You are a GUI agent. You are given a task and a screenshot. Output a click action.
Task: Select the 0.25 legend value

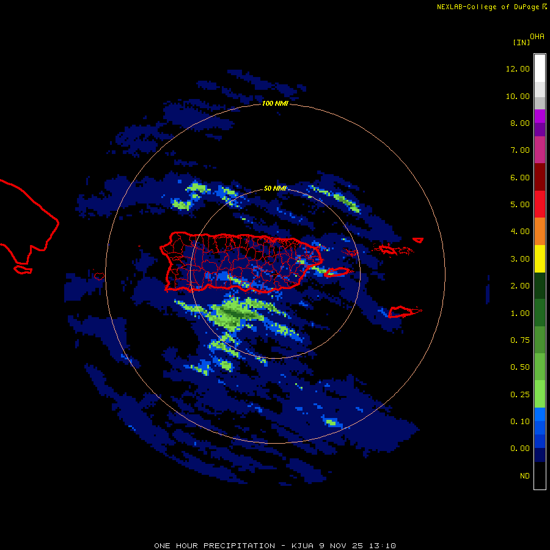click(520, 395)
